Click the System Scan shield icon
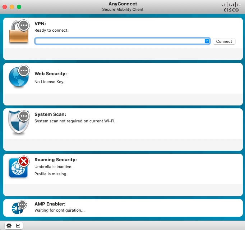 [x=19, y=122]
